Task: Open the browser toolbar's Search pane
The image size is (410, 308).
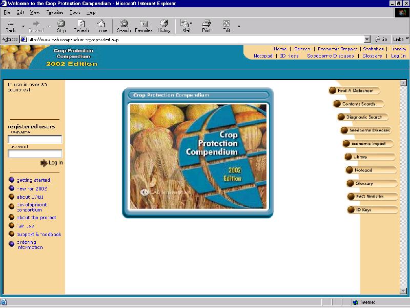Action: point(124,26)
